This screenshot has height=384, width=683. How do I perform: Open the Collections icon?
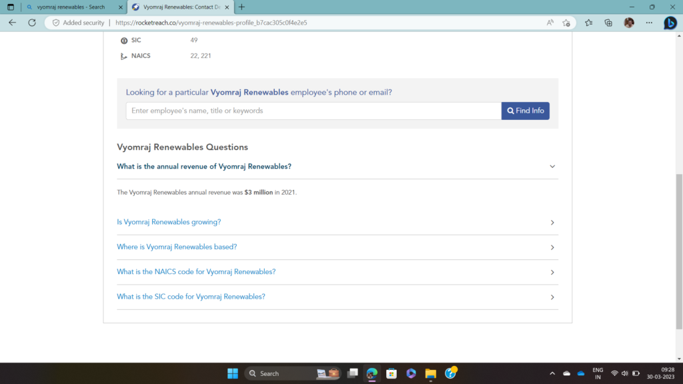pyautogui.click(x=608, y=23)
